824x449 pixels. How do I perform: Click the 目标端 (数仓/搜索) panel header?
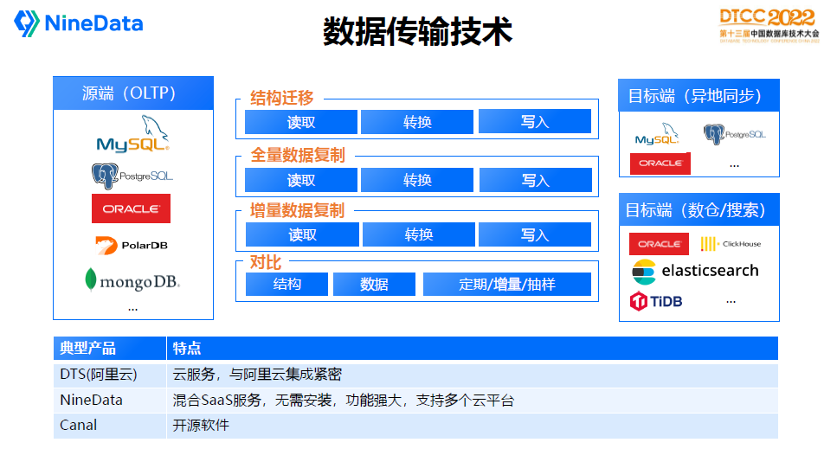699,210
